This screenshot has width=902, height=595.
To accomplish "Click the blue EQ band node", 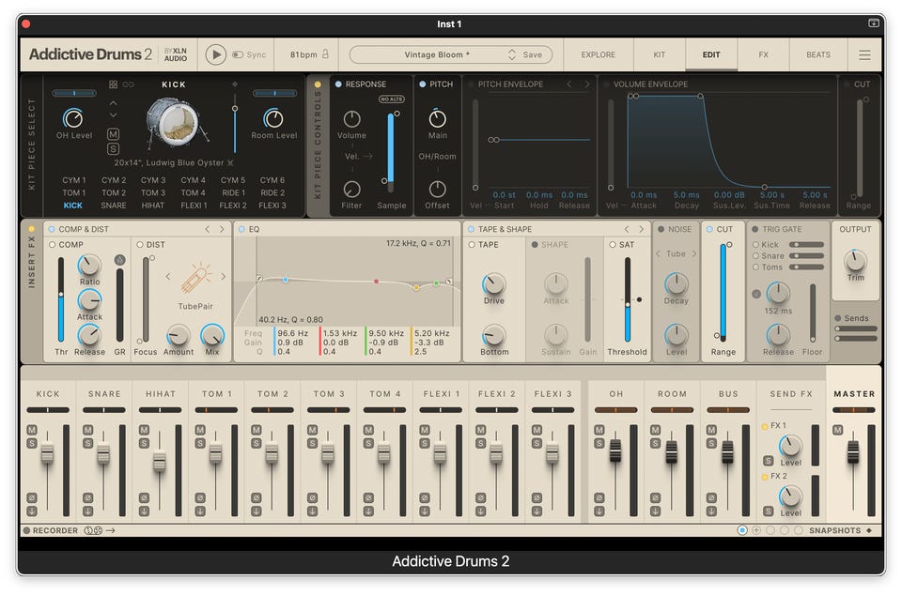I will point(286,280).
